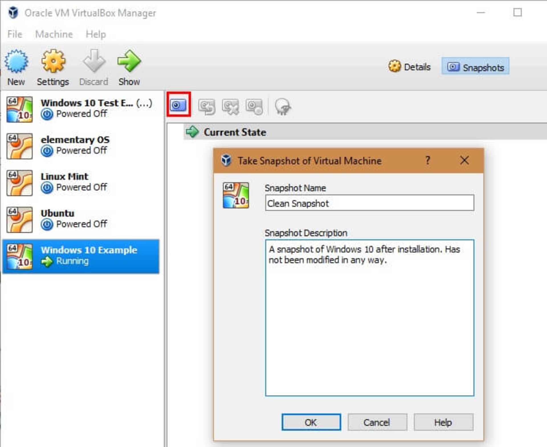Click the grayed-out Discard toolbar icon
This screenshot has height=447, width=547.
[x=94, y=61]
